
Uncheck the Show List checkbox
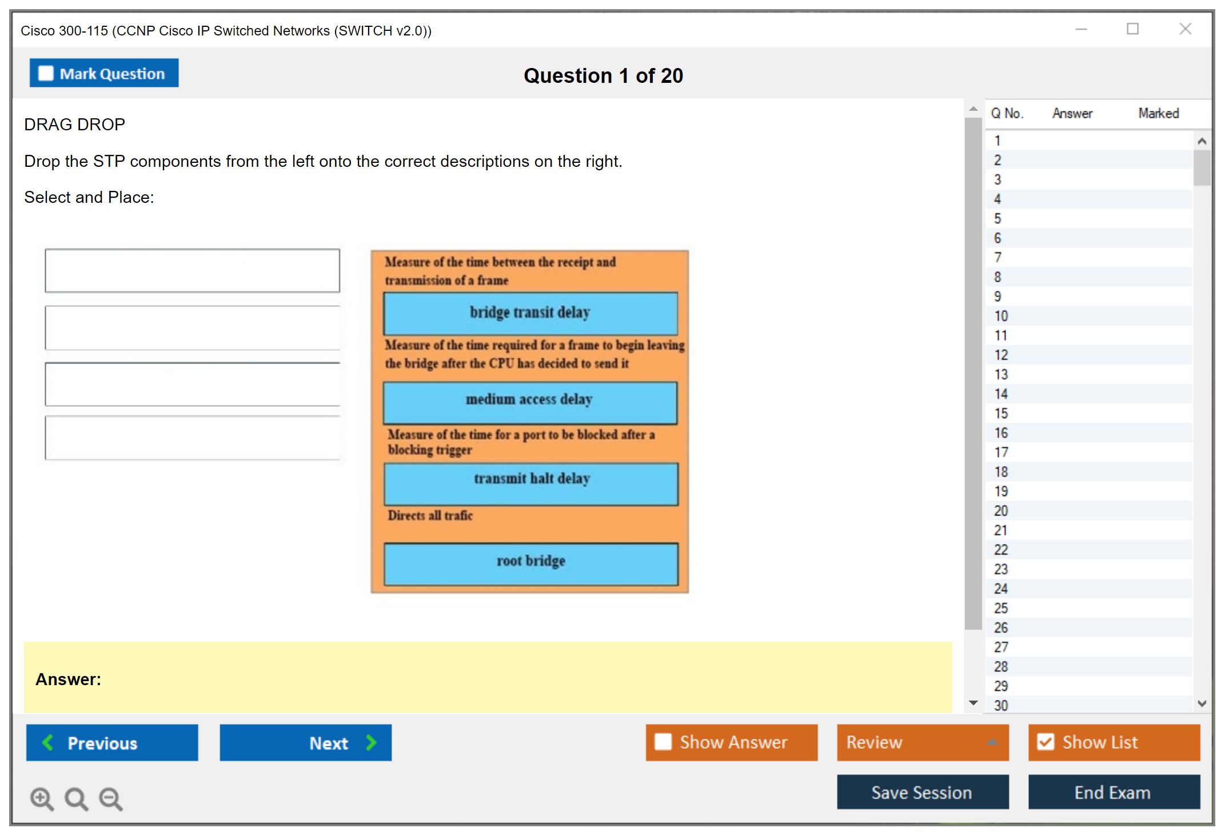(1046, 742)
